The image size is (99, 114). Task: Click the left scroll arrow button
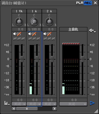[x=14, y=109]
